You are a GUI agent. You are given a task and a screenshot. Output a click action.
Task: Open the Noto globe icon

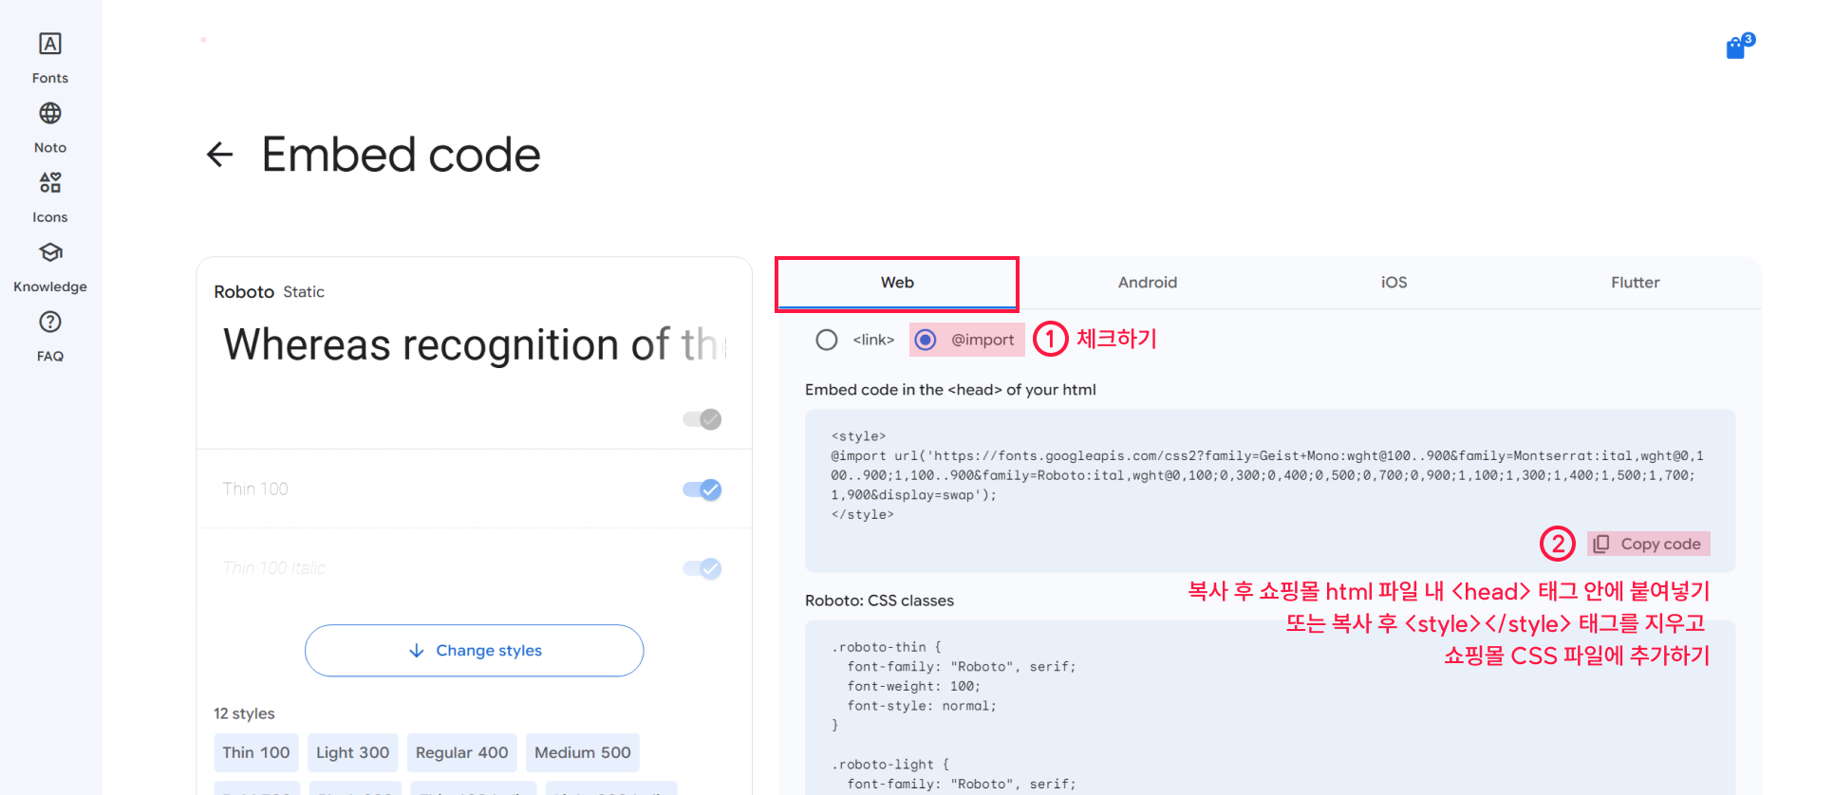(50, 113)
